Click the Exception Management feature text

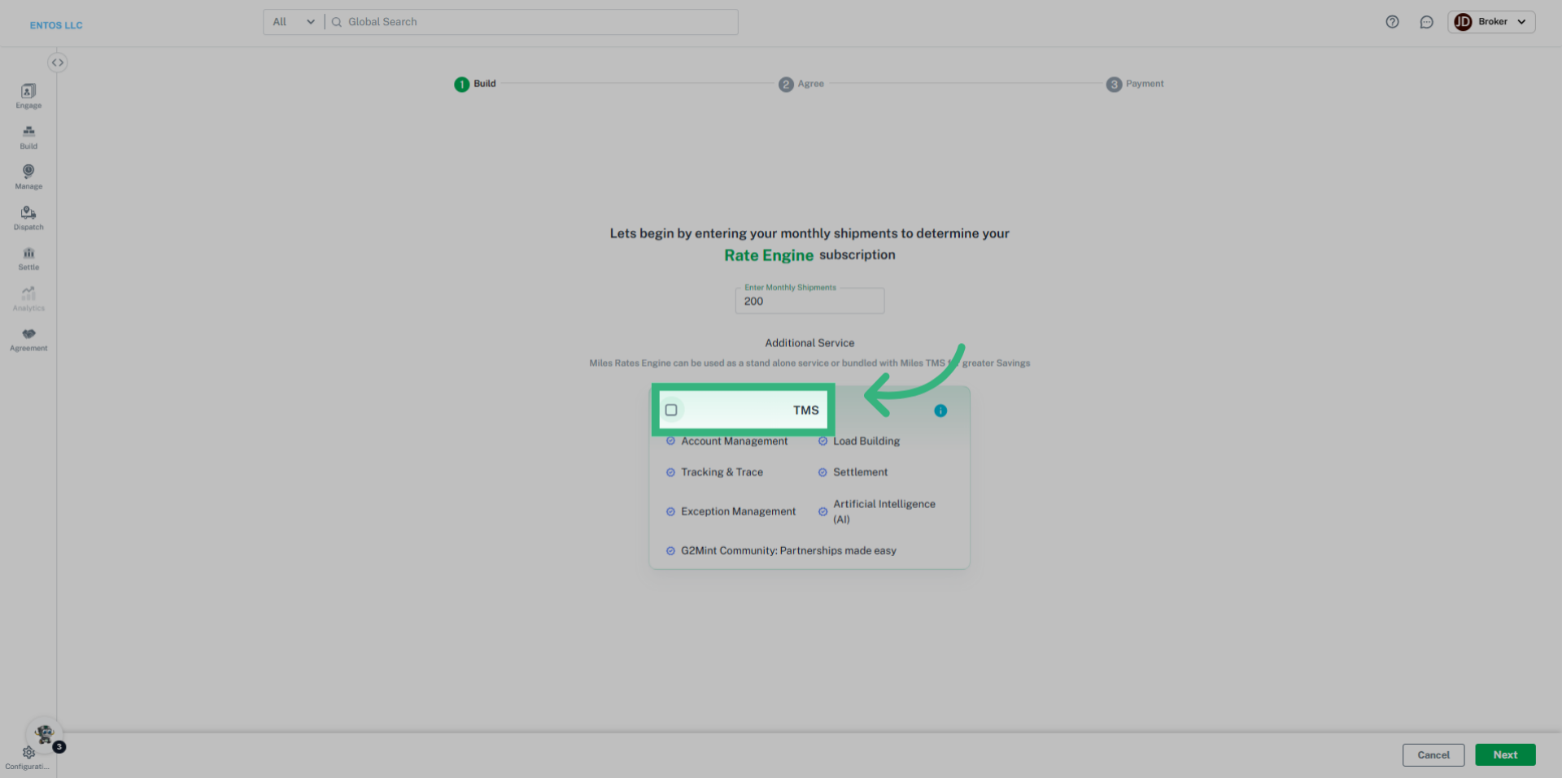(739, 511)
